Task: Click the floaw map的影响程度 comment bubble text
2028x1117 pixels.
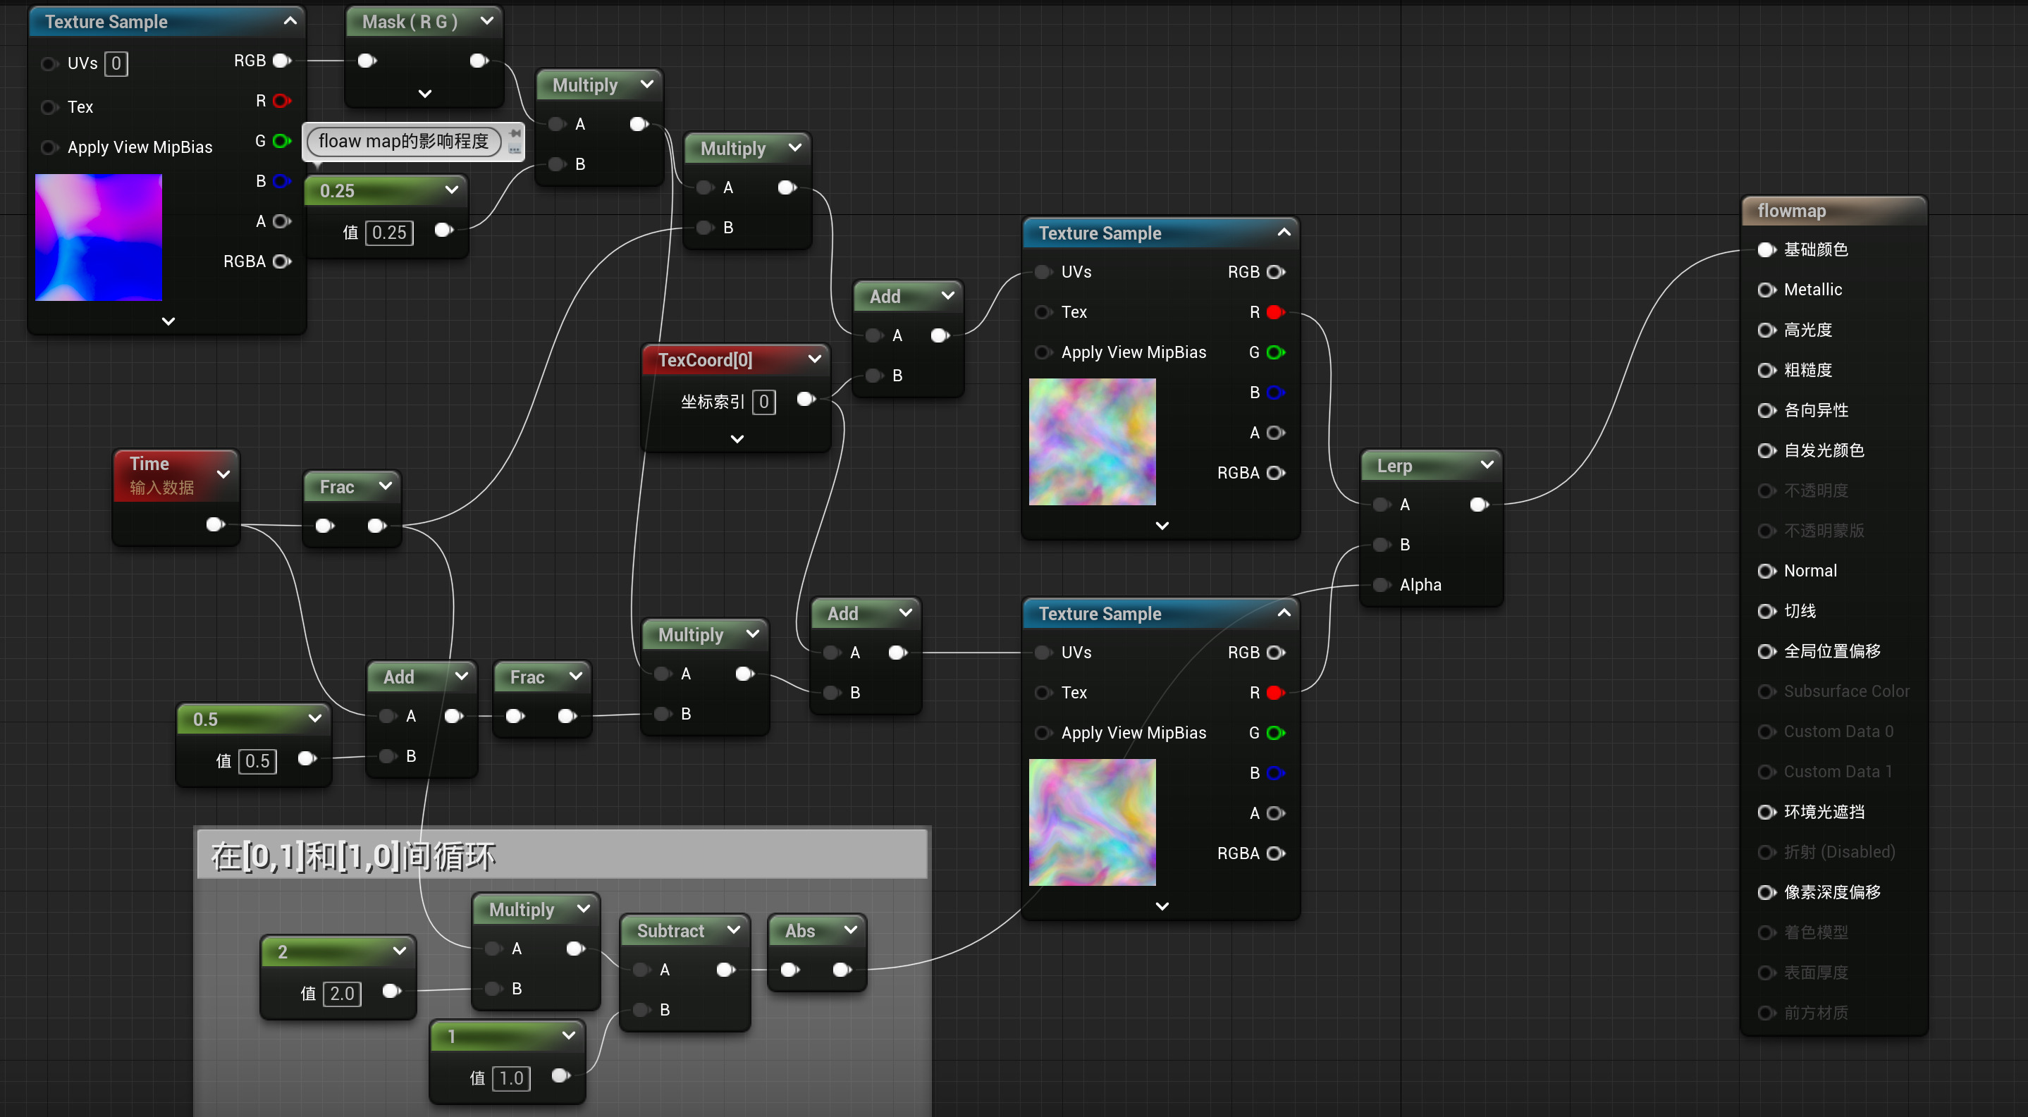Action: click(x=403, y=141)
